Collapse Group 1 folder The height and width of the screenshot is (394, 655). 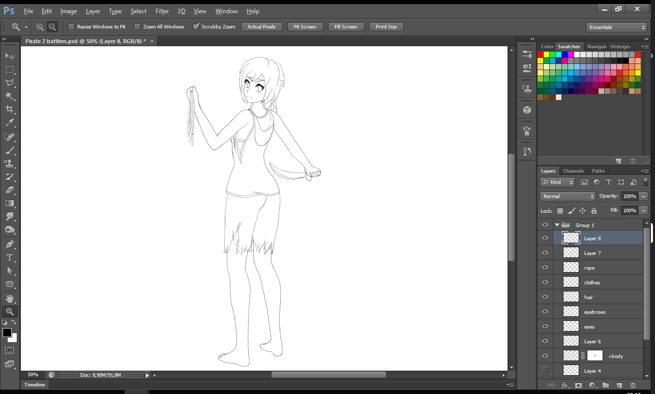point(557,225)
